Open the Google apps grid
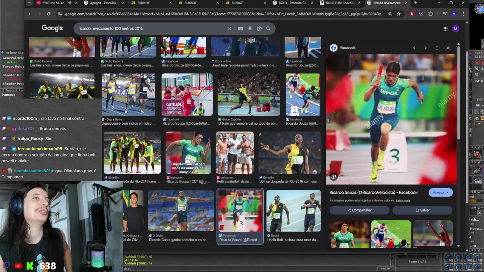The height and width of the screenshot is (272, 484). [x=445, y=29]
